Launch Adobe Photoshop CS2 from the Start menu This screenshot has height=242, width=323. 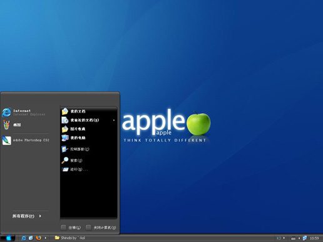click(26, 140)
